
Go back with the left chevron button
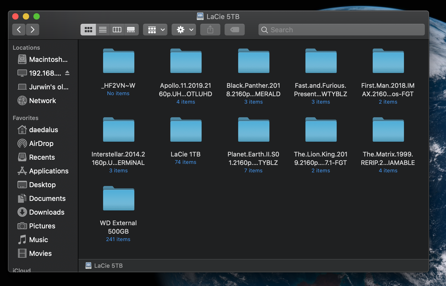19,30
